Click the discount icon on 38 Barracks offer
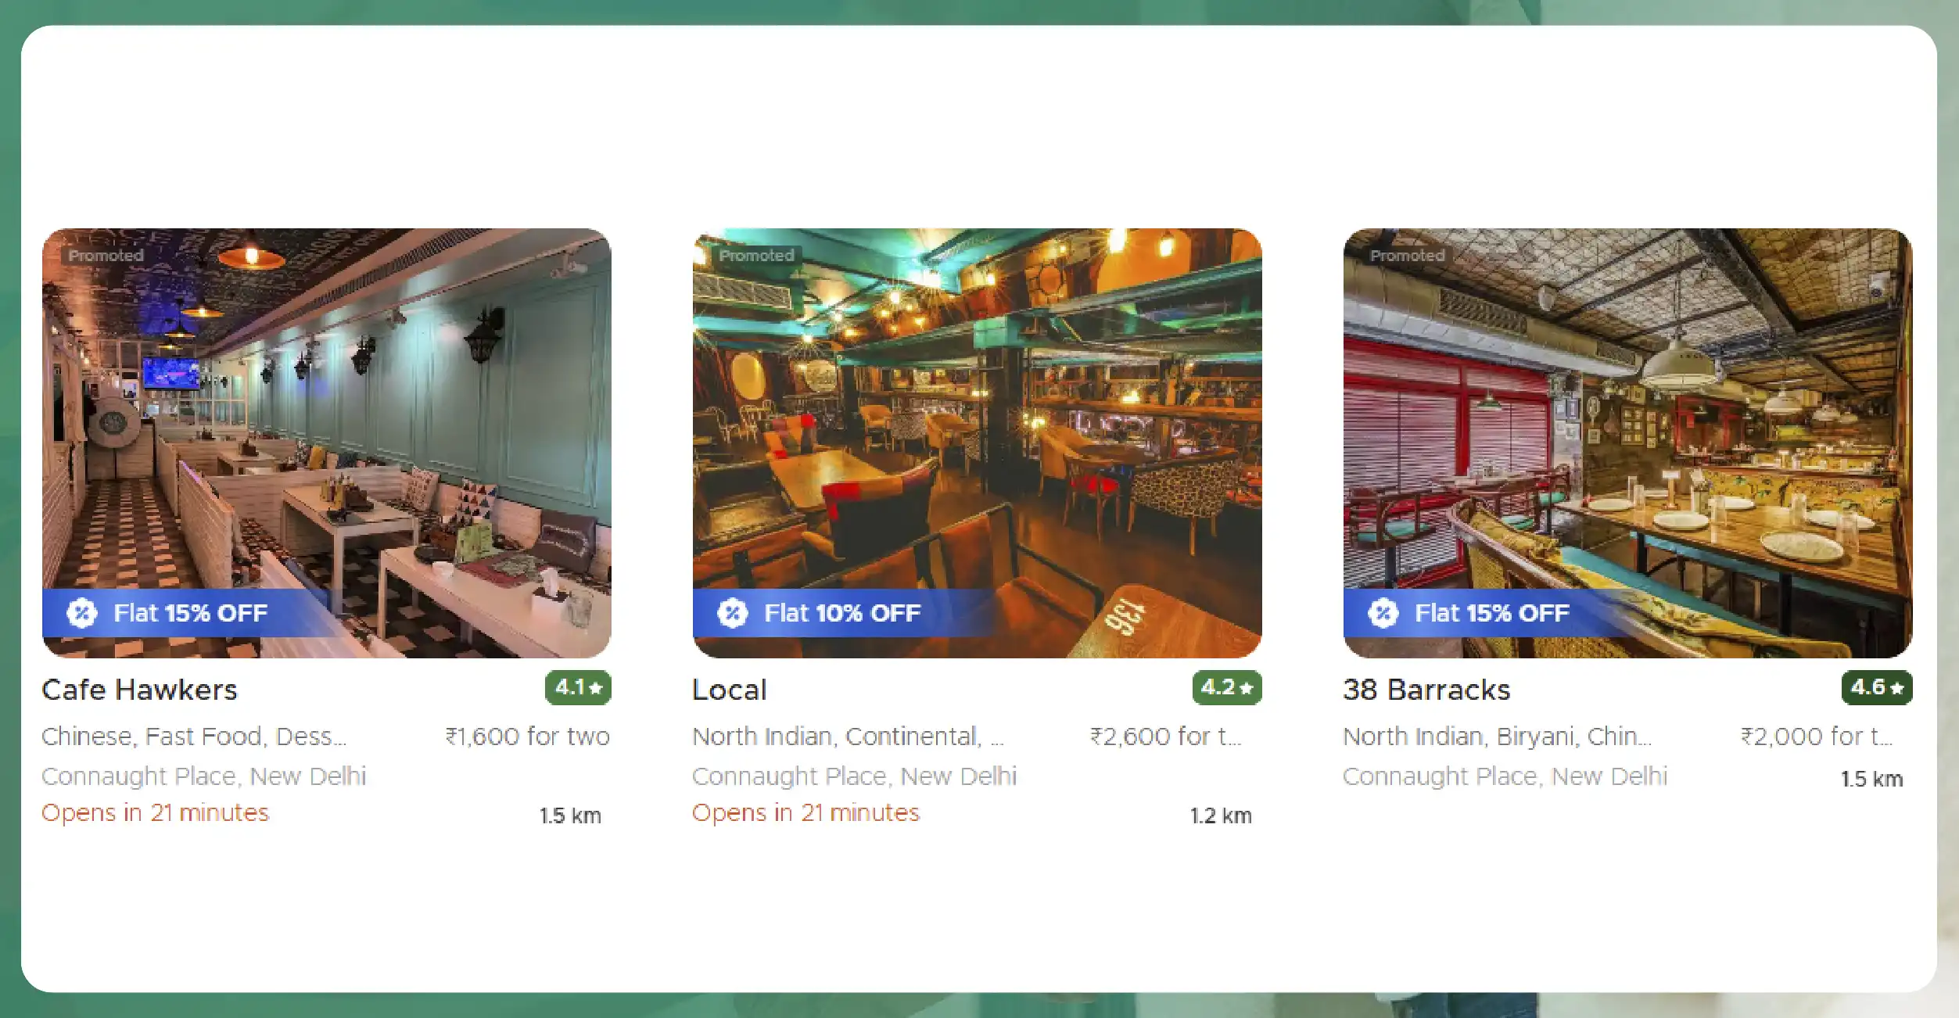1959x1018 pixels. [x=1383, y=613]
